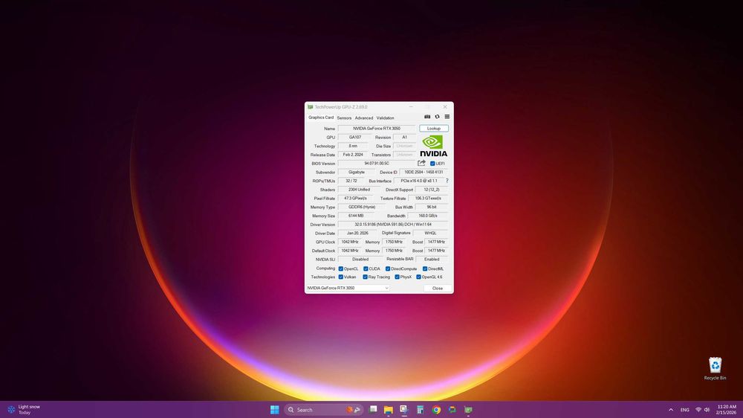This screenshot has width=743, height=418.
Task: Click the Release Date value Feb 2, 2024
Action: coord(353,155)
